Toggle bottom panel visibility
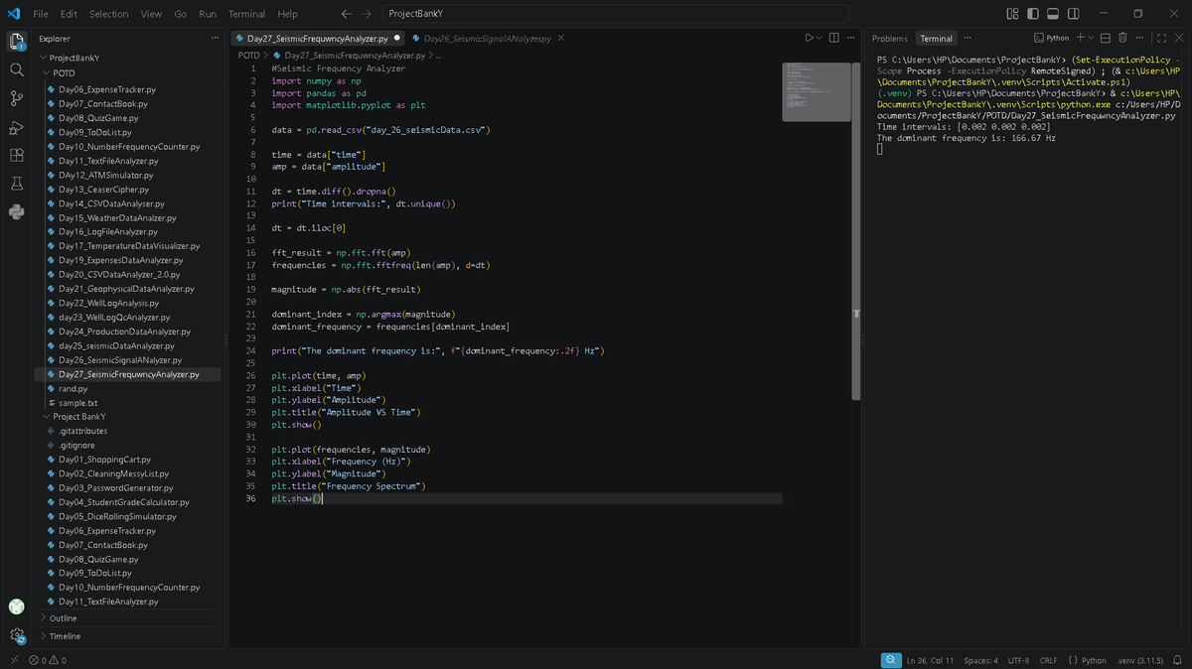 pyautogui.click(x=1053, y=14)
